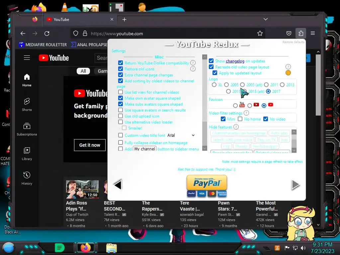Open the list all tabs chevron
This screenshot has height=255, width=340.
tap(265, 19)
